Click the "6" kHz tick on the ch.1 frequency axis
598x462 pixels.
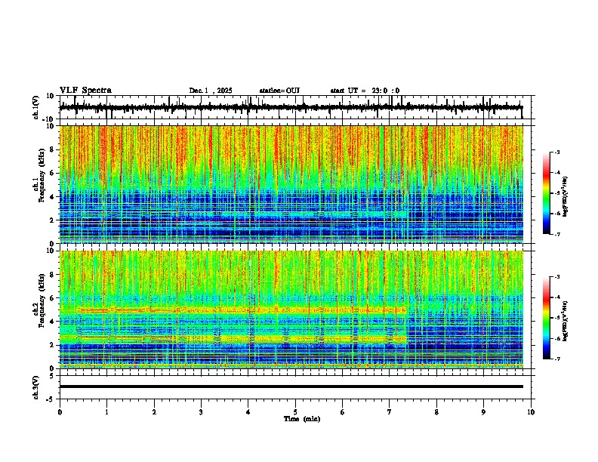53,173
